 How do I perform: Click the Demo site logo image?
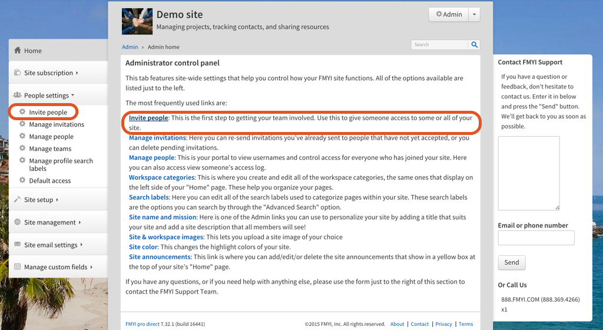click(137, 21)
